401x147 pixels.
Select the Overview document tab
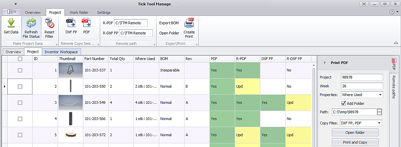point(13,52)
